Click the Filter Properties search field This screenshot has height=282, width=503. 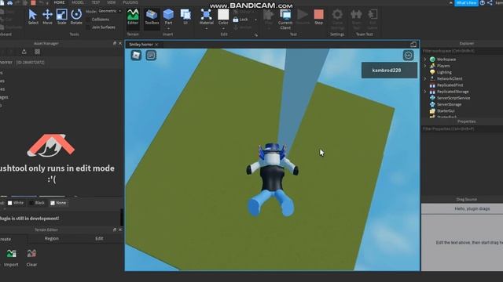pos(462,128)
